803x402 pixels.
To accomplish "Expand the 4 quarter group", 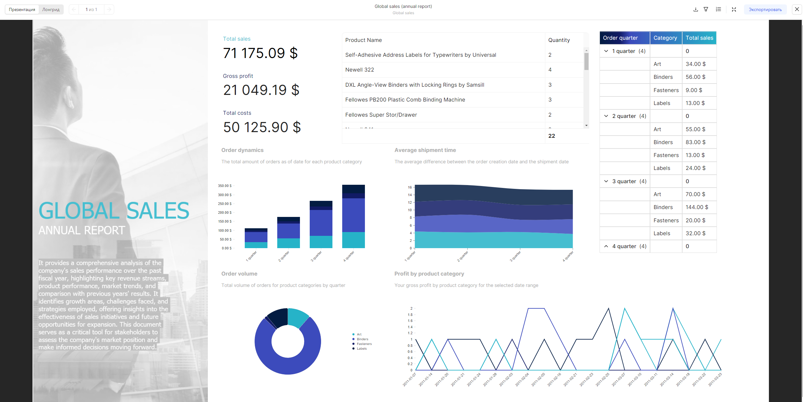I will click(606, 246).
